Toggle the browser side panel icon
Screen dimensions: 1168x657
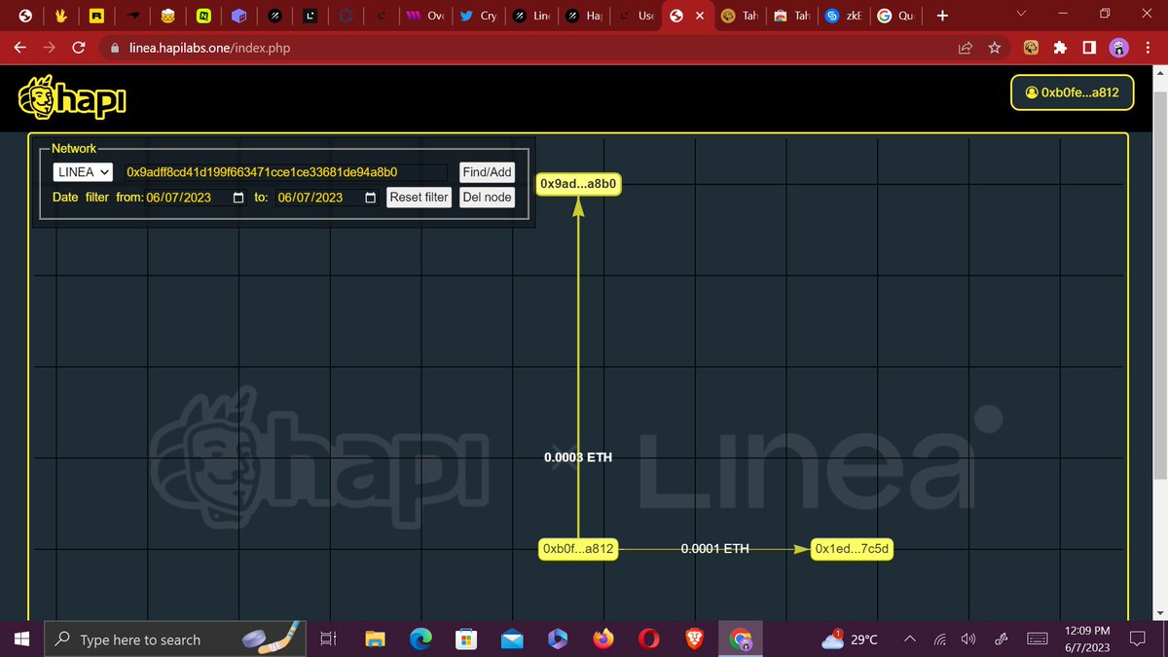[1090, 47]
